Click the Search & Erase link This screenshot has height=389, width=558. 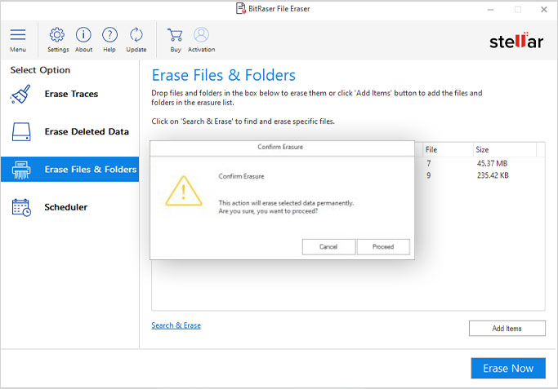tap(176, 325)
